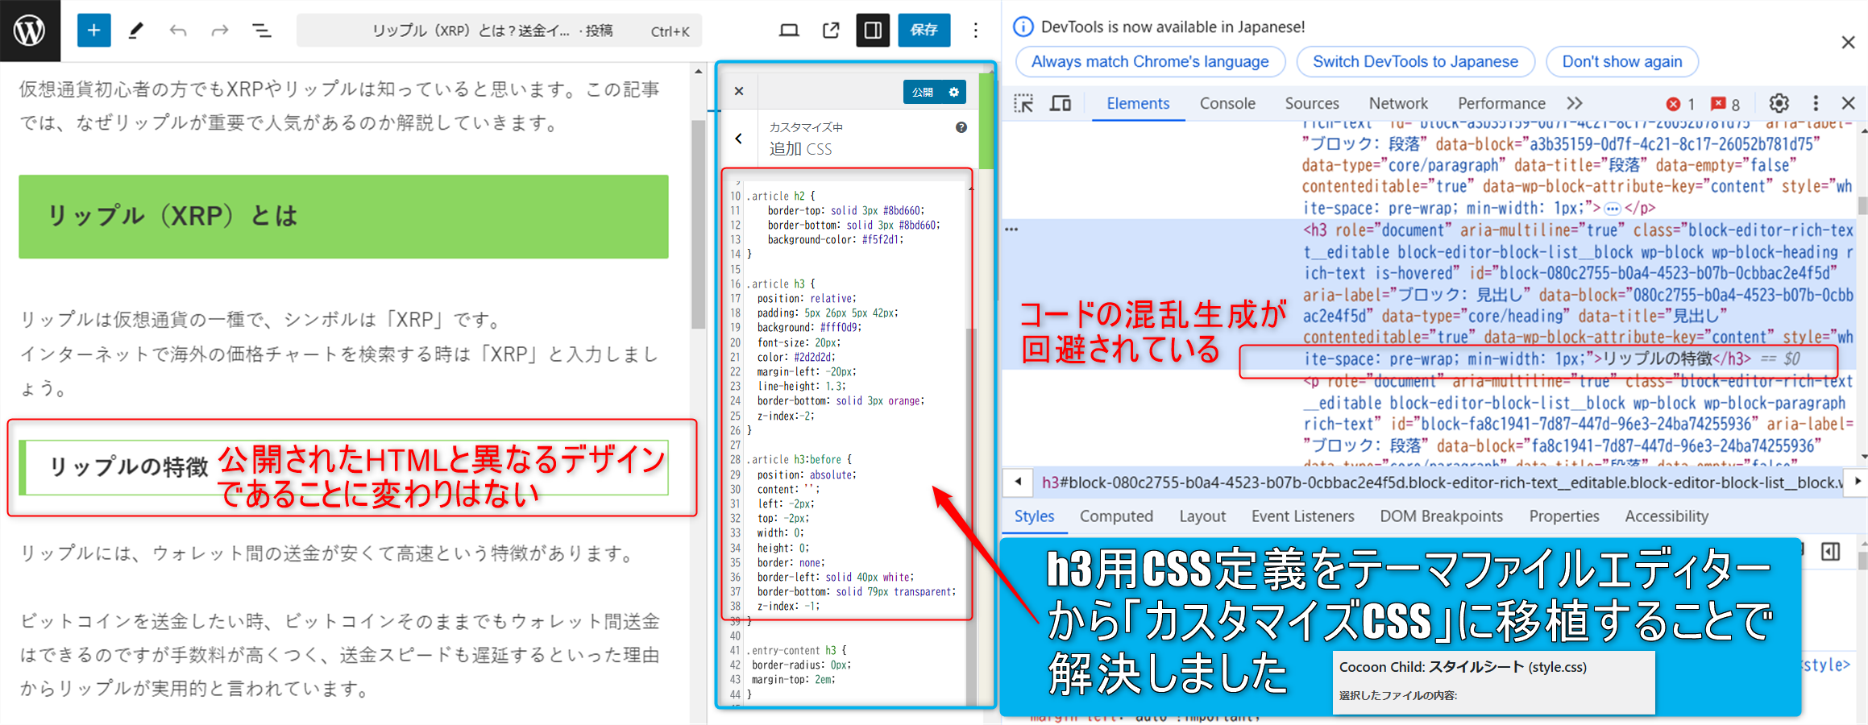Open the Styles pane tab
Screen dimensions: 1868x725
coord(1034,516)
